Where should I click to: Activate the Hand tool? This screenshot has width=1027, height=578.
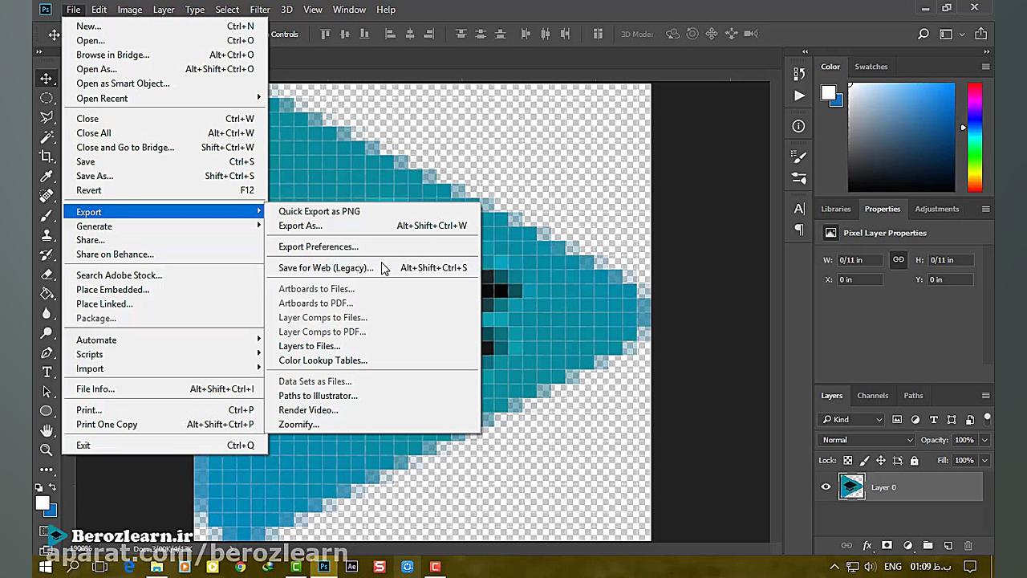click(x=47, y=431)
